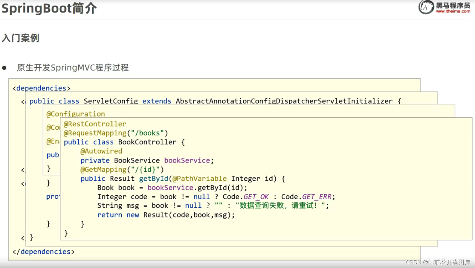Click the @RequestMapping("/books") line
This screenshot has width=475, height=268.
(116, 133)
